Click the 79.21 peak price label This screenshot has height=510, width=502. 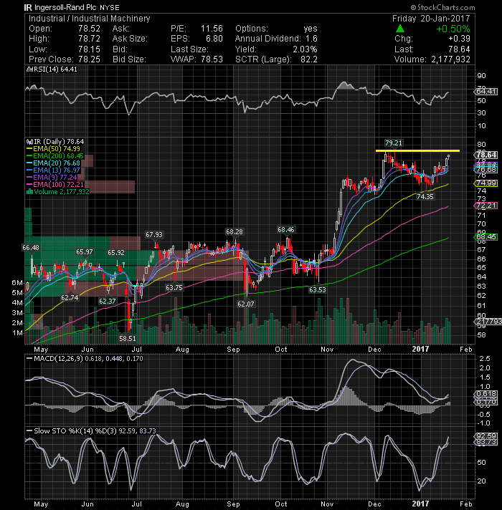(393, 143)
